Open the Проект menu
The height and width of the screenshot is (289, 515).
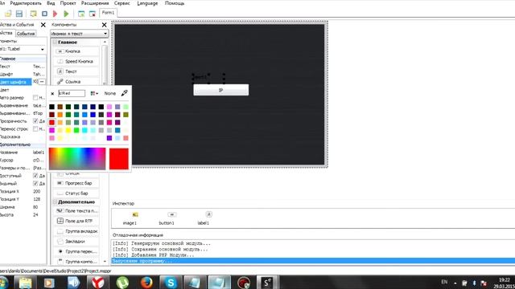(68, 3)
